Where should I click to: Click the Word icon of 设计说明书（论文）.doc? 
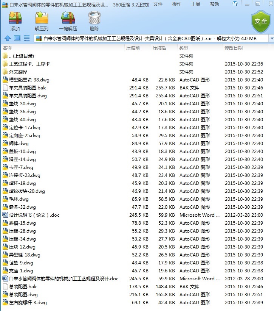pyautogui.click(x=5, y=215)
